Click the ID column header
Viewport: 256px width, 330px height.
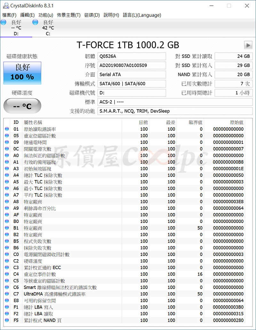[16, 122]
